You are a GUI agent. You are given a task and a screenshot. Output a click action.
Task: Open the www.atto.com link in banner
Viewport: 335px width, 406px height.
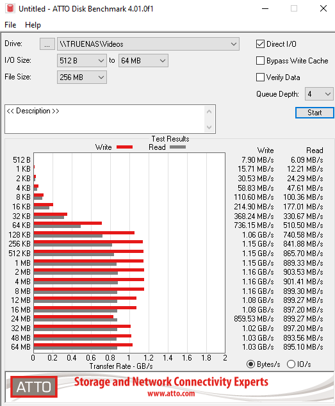click(171, 394)
